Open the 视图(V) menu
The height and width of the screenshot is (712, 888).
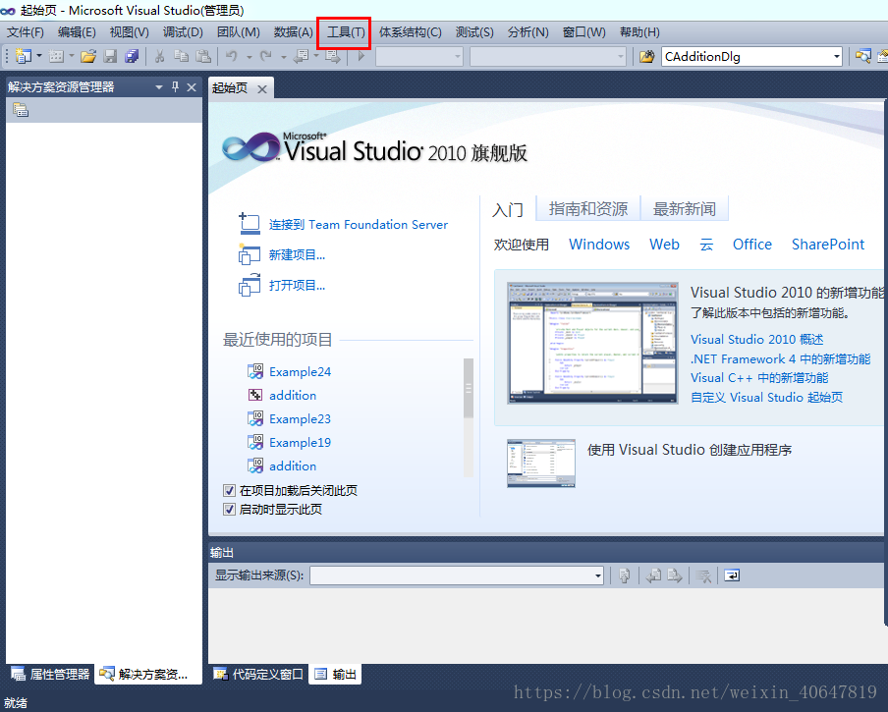pos(129,32)
